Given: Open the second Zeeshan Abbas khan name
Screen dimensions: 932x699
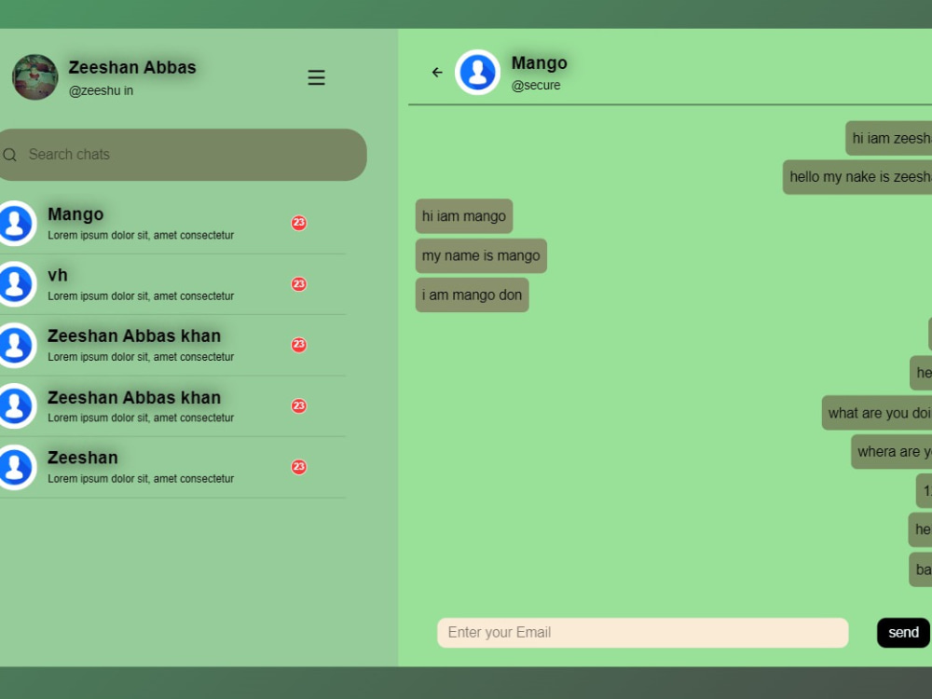Looking at the screenshot, I should pos(134,397).
